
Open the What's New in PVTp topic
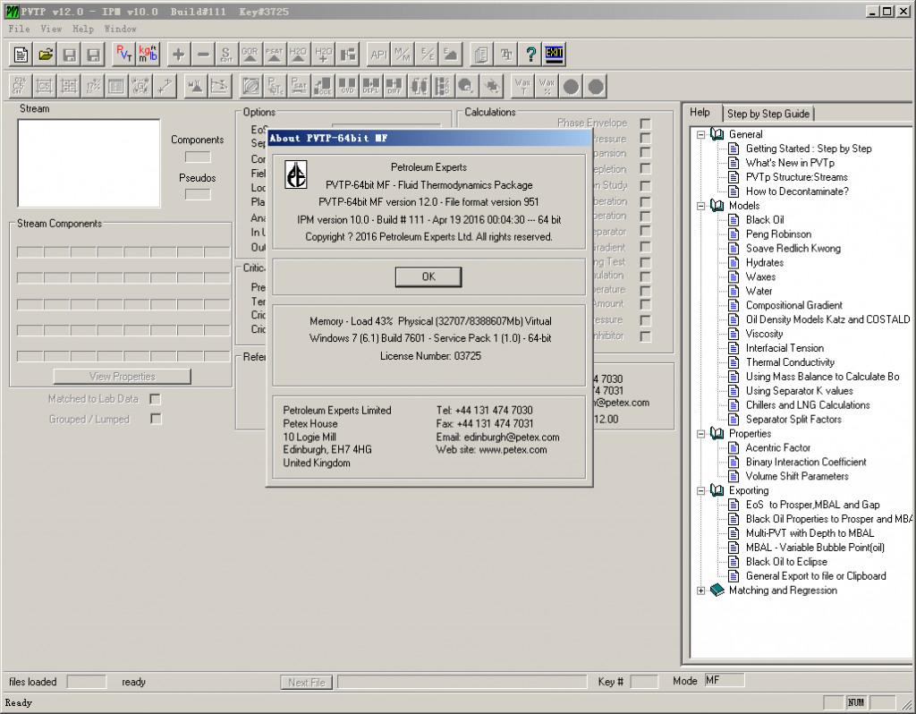(790, 163)
